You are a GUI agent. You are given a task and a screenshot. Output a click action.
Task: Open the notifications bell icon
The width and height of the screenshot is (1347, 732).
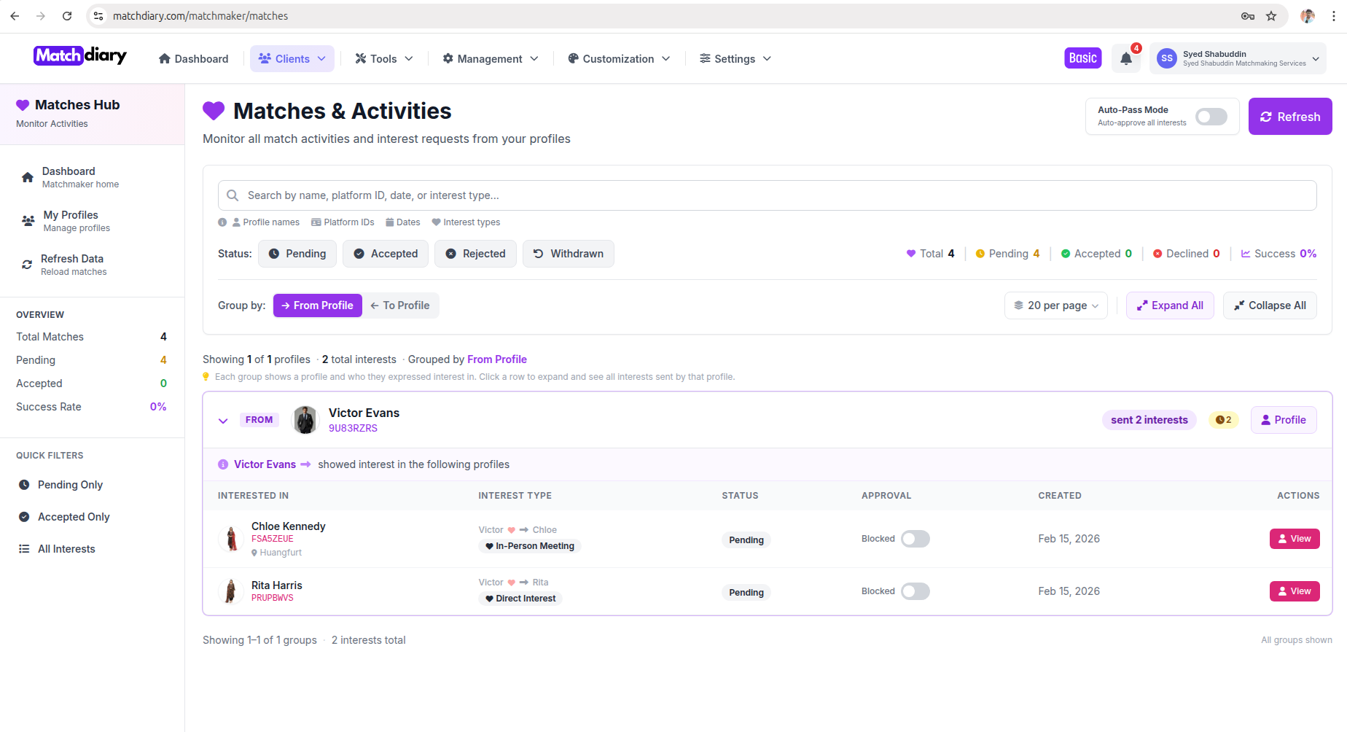pos(1125,58)
